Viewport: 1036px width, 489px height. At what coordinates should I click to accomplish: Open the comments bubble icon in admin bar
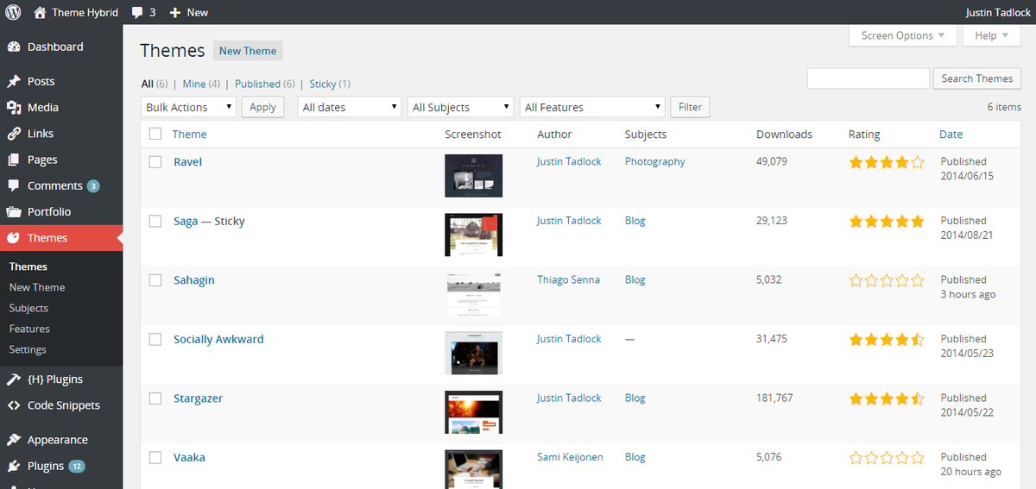pyautogui.click(x=137, y=13)
